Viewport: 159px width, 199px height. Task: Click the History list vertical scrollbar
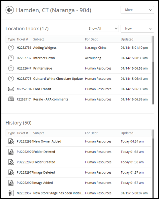(153, 164)
